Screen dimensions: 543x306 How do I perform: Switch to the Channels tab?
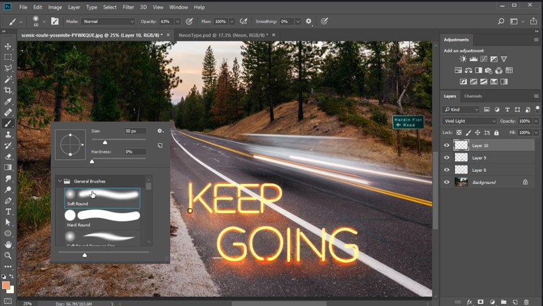[x=473, y=96]
